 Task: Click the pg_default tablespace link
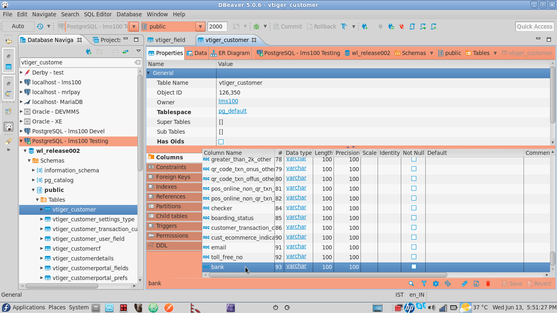tap(232, 111)
